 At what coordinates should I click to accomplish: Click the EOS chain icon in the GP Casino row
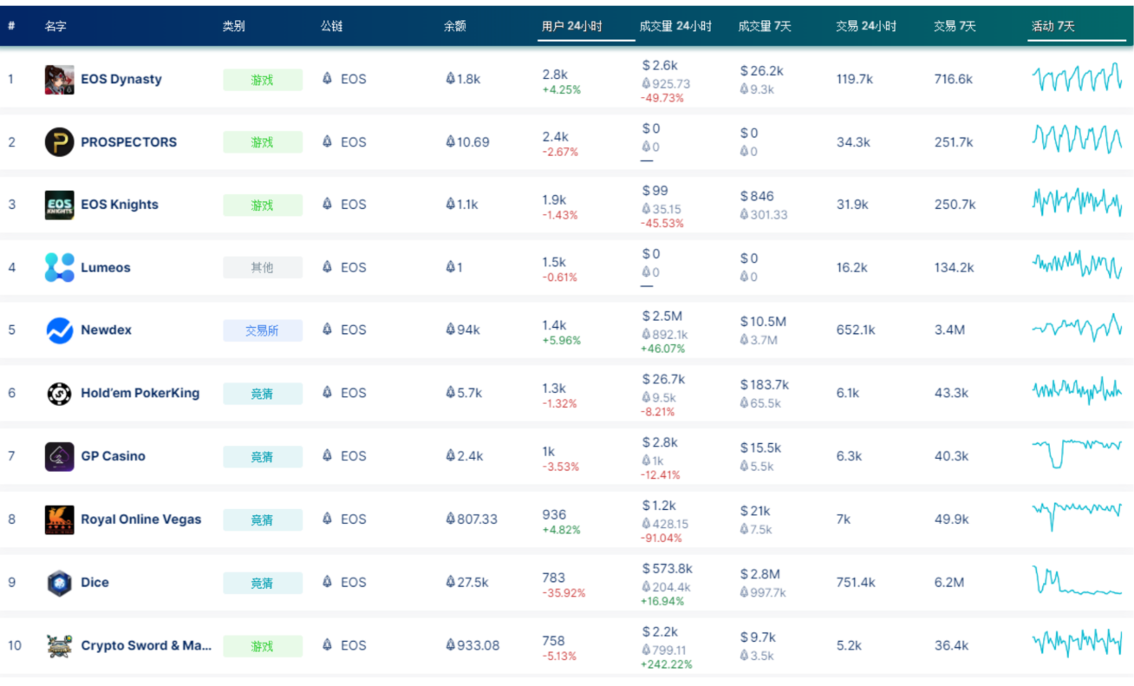pyautogui.click(x=327, y=456)
